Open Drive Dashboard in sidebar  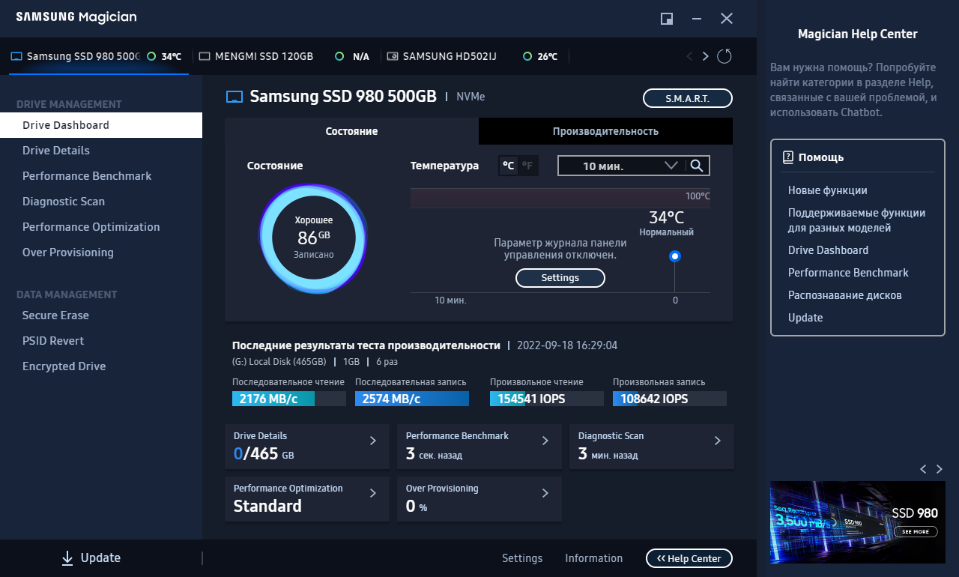click(x=101, y=125)
